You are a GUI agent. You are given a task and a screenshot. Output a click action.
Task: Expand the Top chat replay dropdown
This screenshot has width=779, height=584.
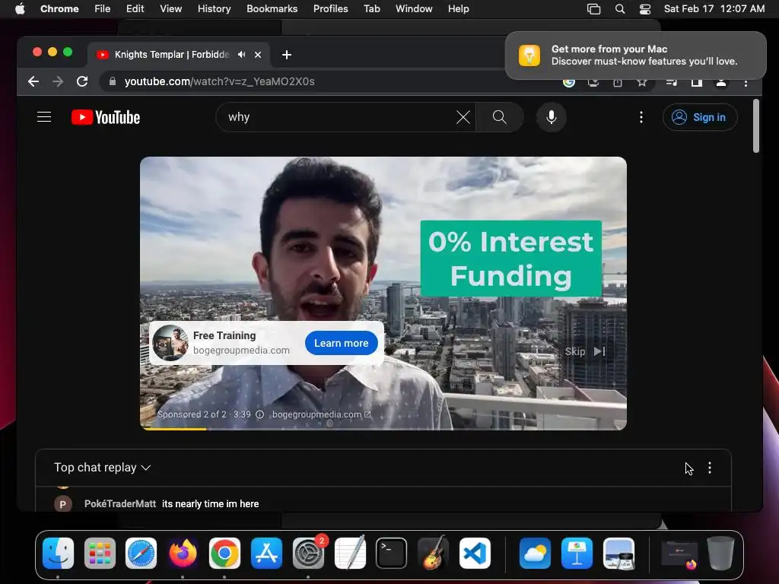point(103,468)
